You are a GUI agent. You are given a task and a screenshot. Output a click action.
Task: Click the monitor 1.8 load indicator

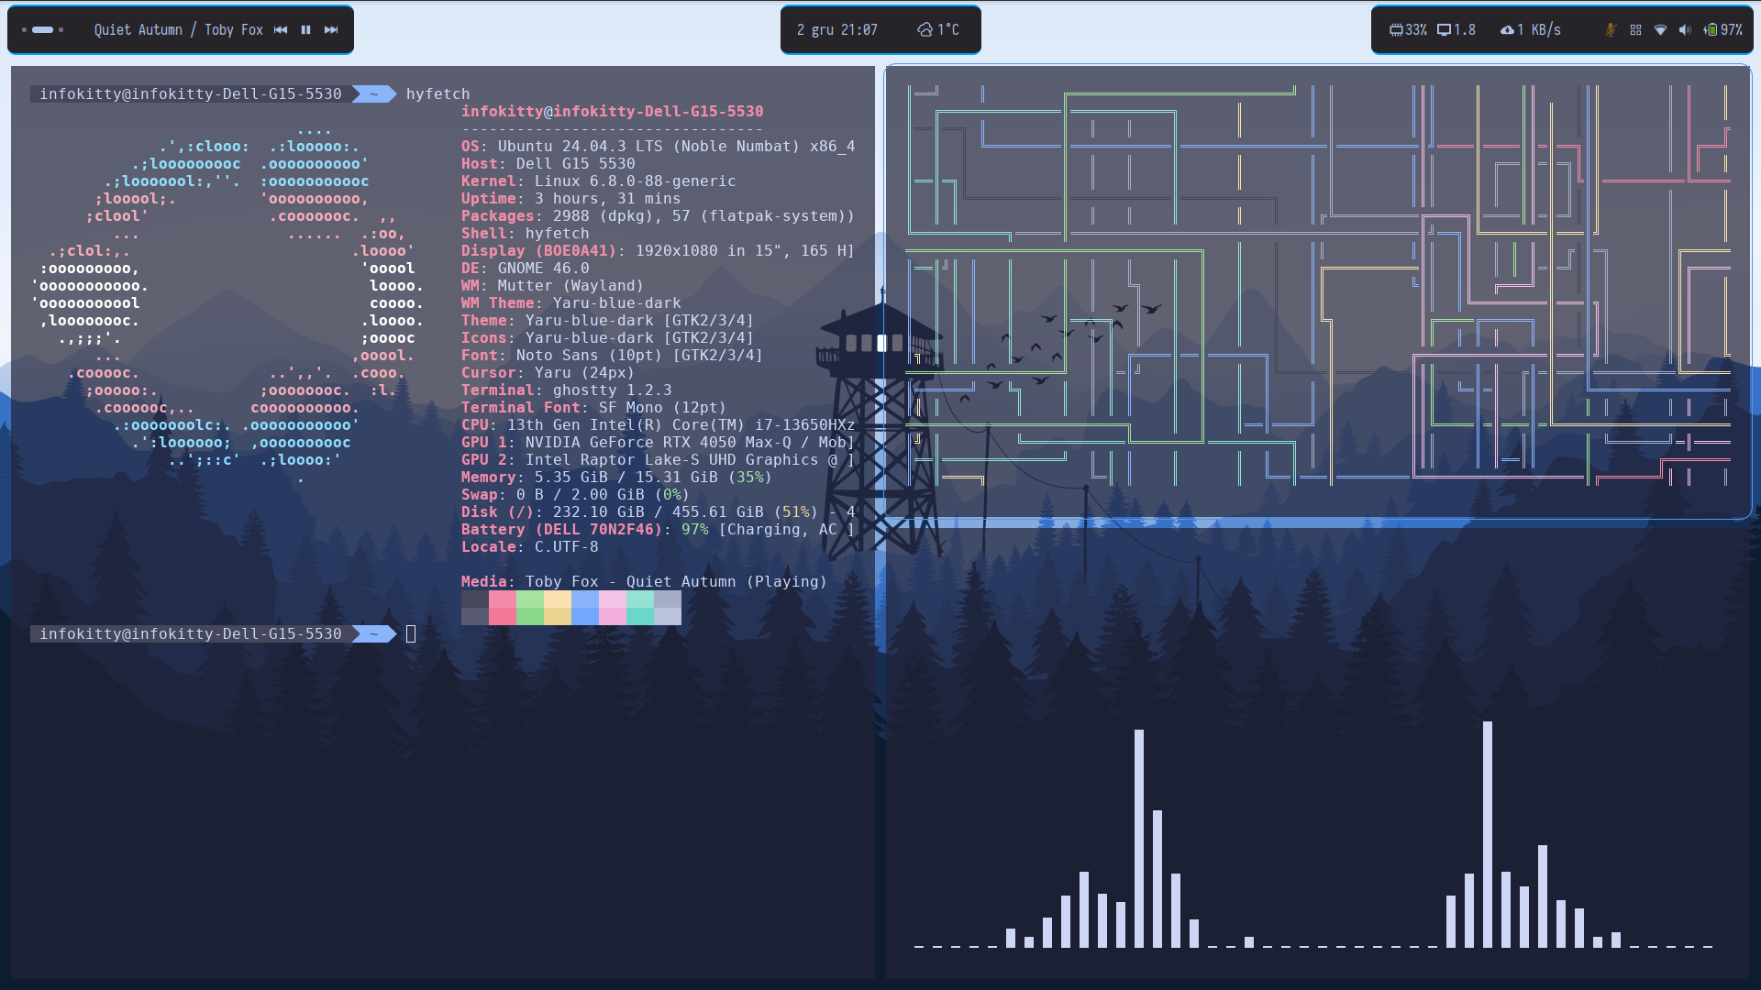(x=1456, y=29)
